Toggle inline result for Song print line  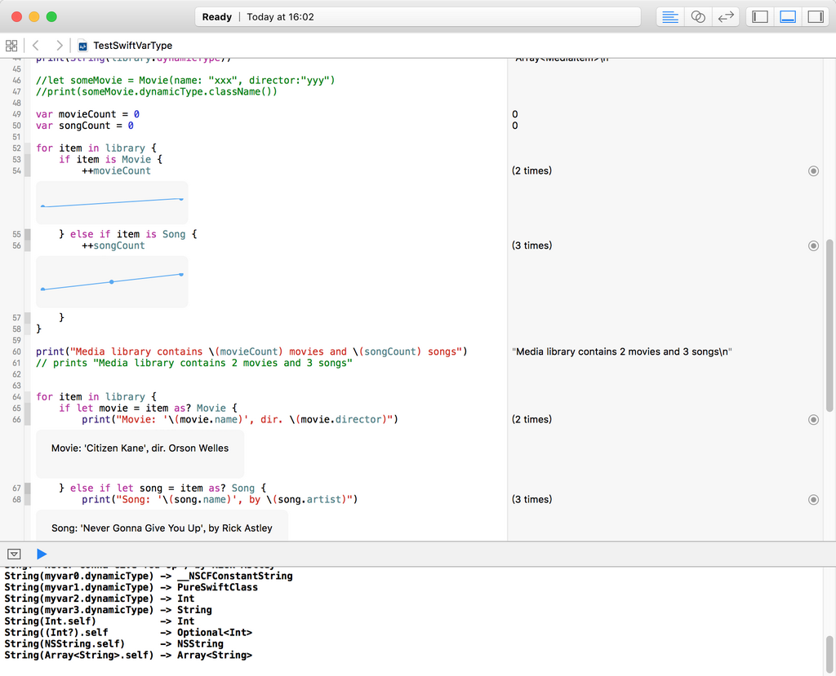pos(813,499)
